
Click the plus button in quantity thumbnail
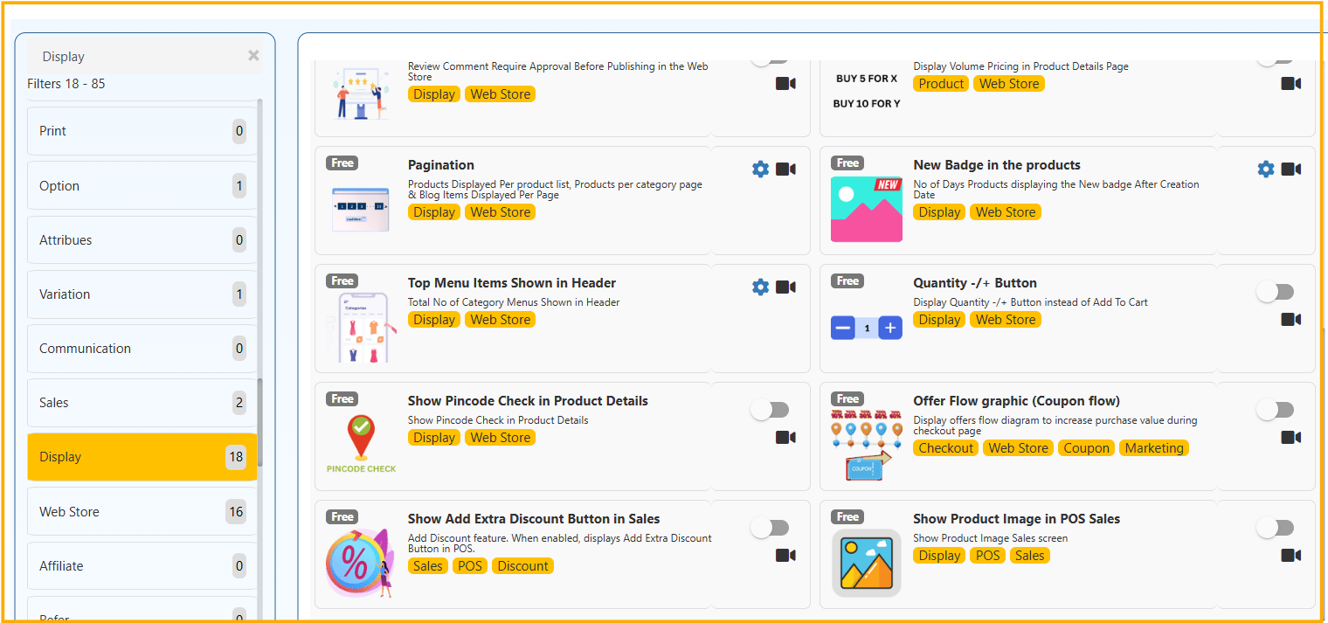click(x=890, y=329)
